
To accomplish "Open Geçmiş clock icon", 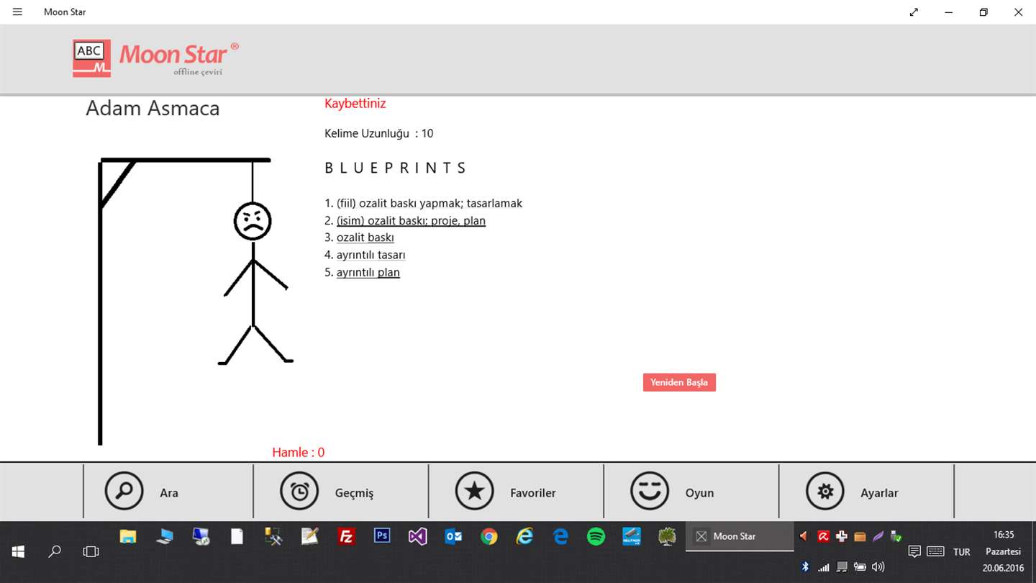I will 299,491.
